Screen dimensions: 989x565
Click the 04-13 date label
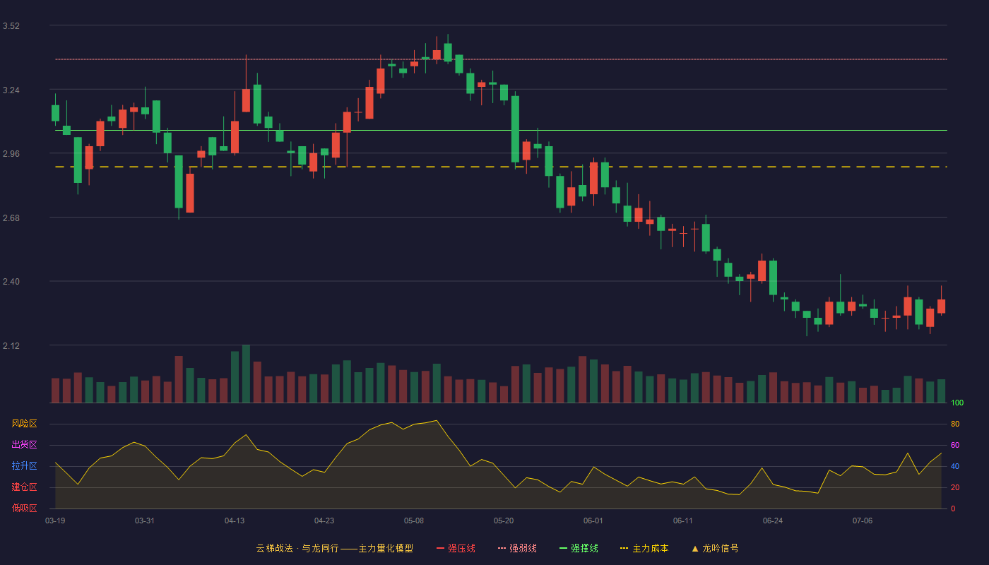[235, 521]
